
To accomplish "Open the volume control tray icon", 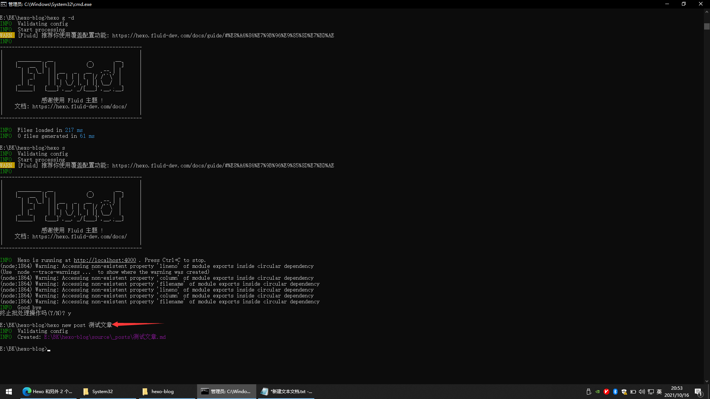I will [642, 392].
